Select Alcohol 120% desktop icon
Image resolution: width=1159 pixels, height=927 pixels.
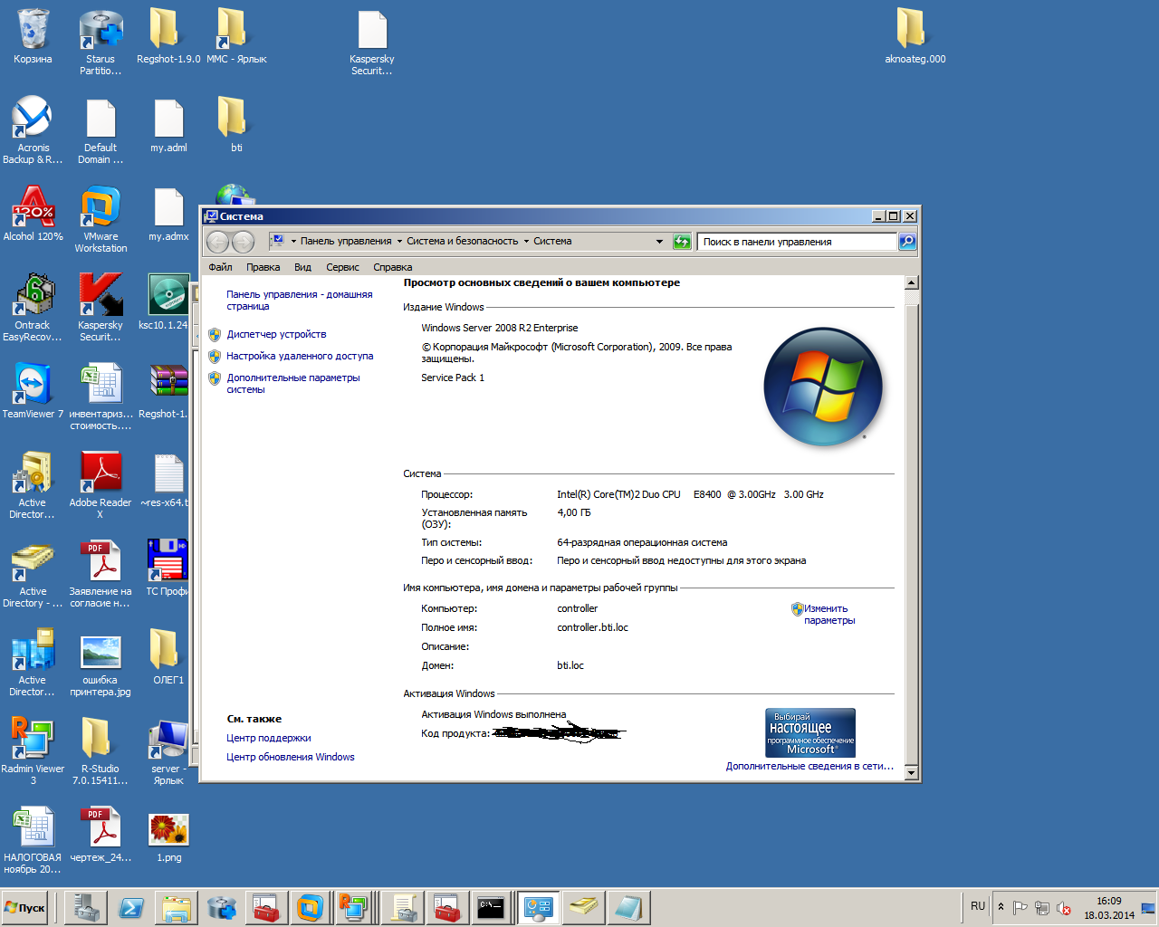34,214
